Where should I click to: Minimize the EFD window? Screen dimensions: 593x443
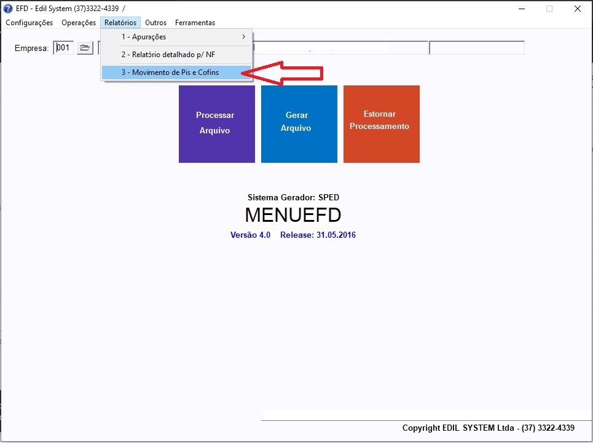[x=521, y=9]
